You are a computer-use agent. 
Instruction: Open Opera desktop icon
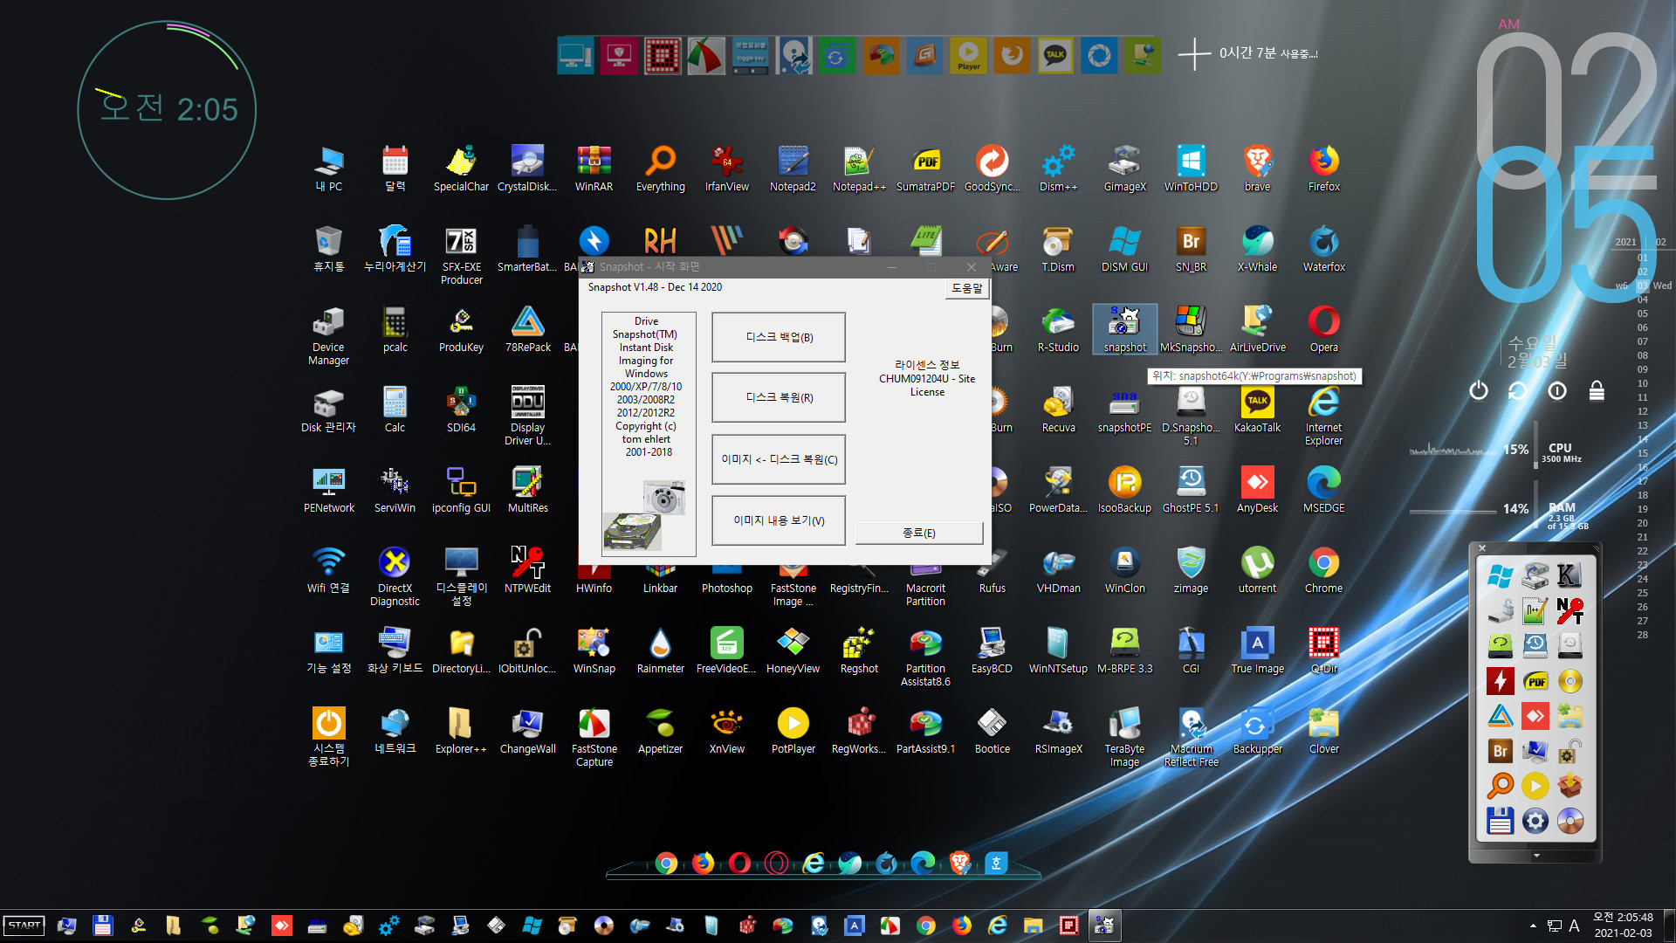(x=1323, y=329)
